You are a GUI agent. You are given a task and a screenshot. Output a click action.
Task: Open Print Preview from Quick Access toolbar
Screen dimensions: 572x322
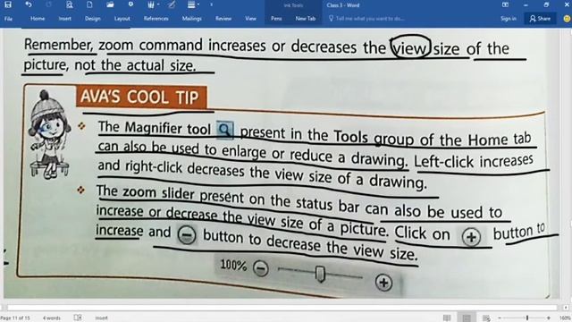coord(70,4)
